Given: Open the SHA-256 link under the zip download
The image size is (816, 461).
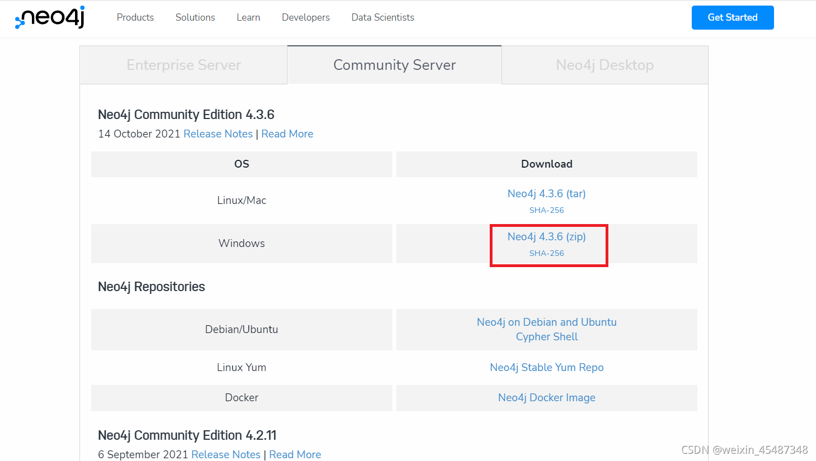Looking at the screenshot, I should 547,253.
